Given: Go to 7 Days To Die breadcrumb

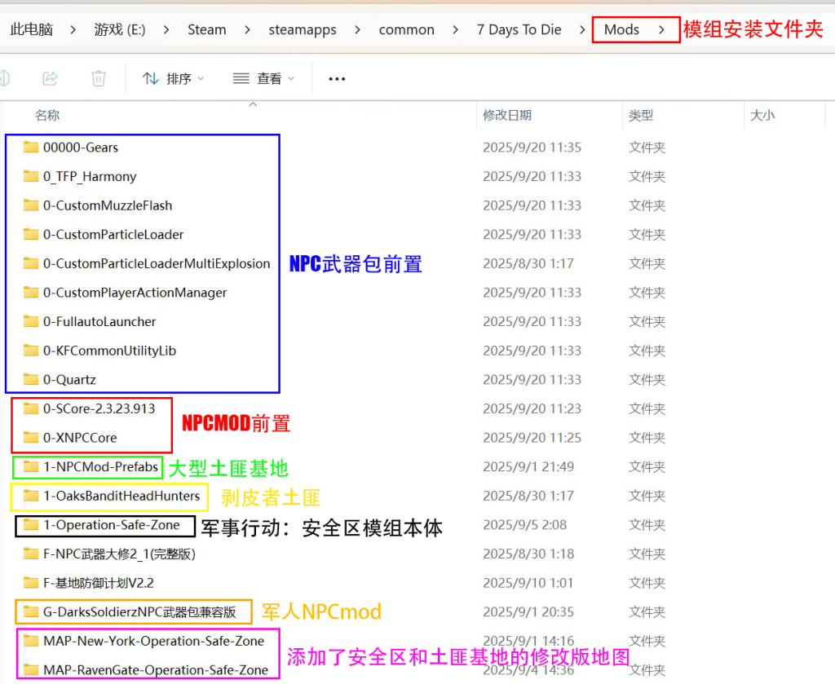Looking at the screenshot, I should pyautogui.click(x=519, y=30).
